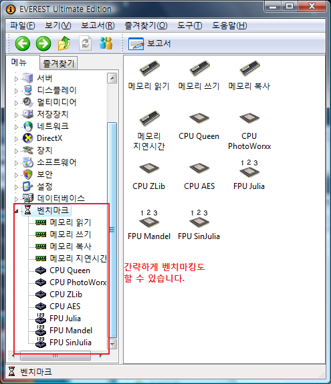Open FPU SinJulia icon in right pane
Screen dimensions: 331x384
tap(199, 225)
